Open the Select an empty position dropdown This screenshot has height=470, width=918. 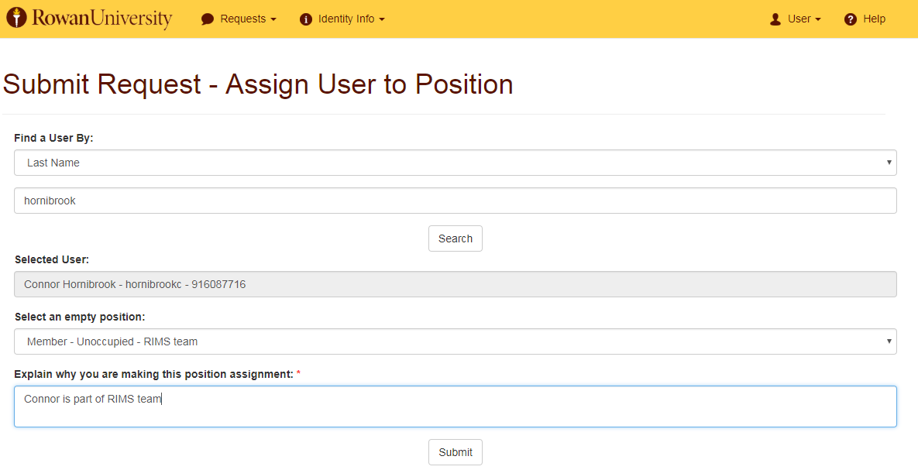pyautogui.click(x=455, y=341)
